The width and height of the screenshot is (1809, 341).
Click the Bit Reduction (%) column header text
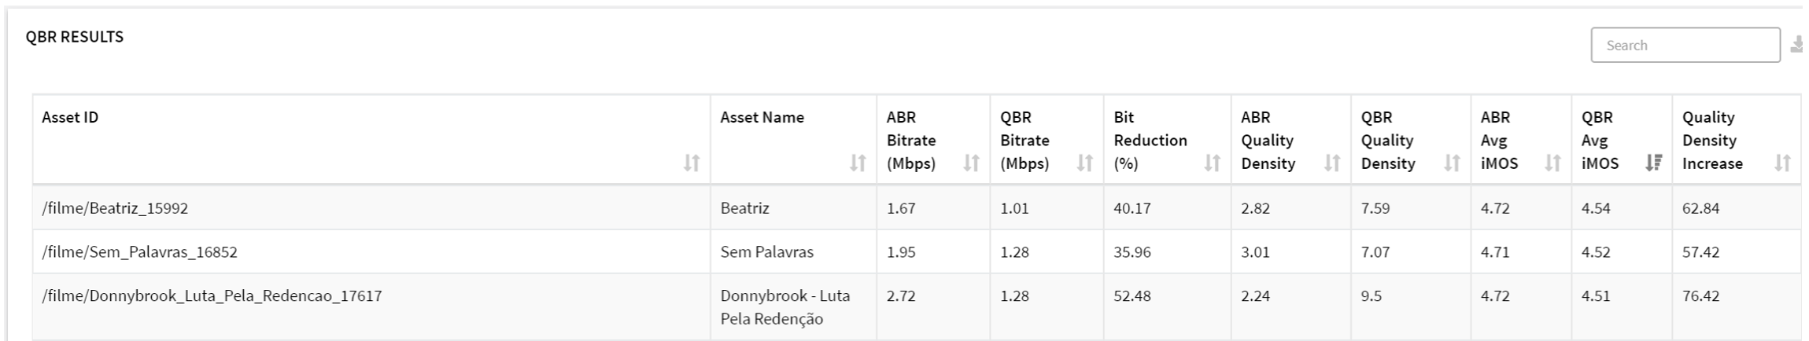point(1150,140)
